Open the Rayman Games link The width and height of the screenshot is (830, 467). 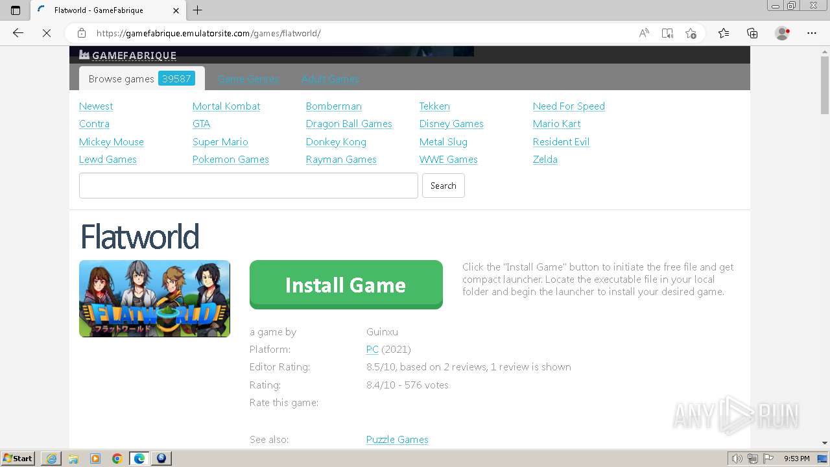(x=341, y=160)
